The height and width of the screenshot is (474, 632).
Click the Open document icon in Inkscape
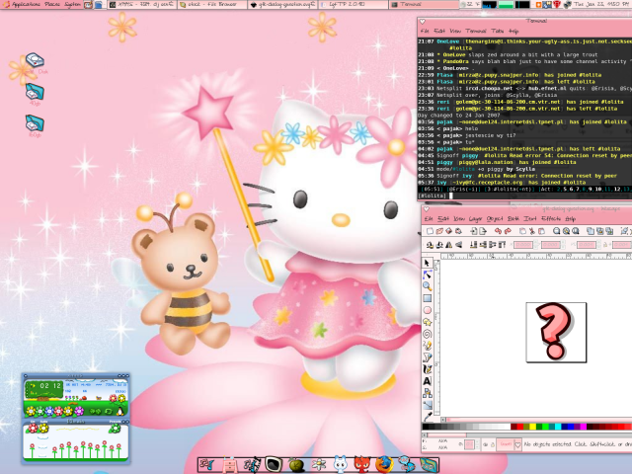click(439, 231)
